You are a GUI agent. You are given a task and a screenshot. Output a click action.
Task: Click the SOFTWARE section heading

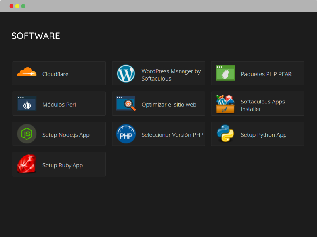coord(36,36)
